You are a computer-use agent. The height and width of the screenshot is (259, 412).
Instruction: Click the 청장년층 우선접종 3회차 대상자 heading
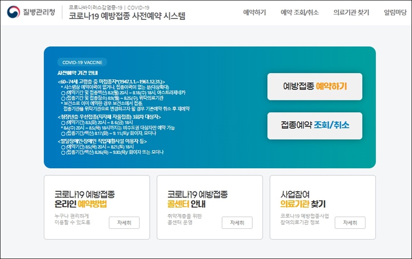(x=109, y=117)
